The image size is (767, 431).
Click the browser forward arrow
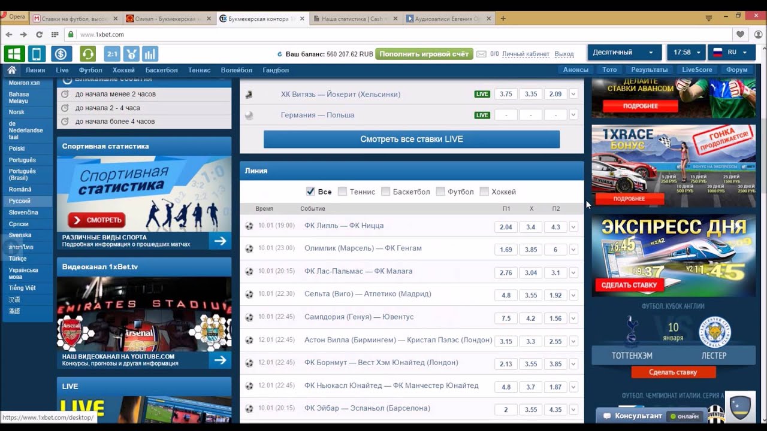click(24, 35)
